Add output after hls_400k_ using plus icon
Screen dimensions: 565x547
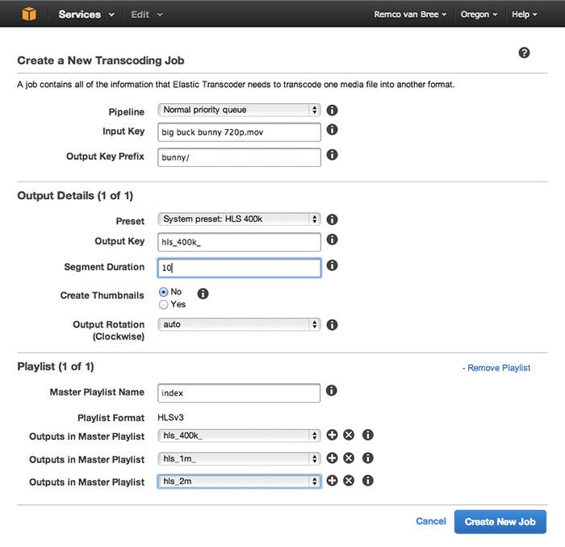click(x=332, y=435)
